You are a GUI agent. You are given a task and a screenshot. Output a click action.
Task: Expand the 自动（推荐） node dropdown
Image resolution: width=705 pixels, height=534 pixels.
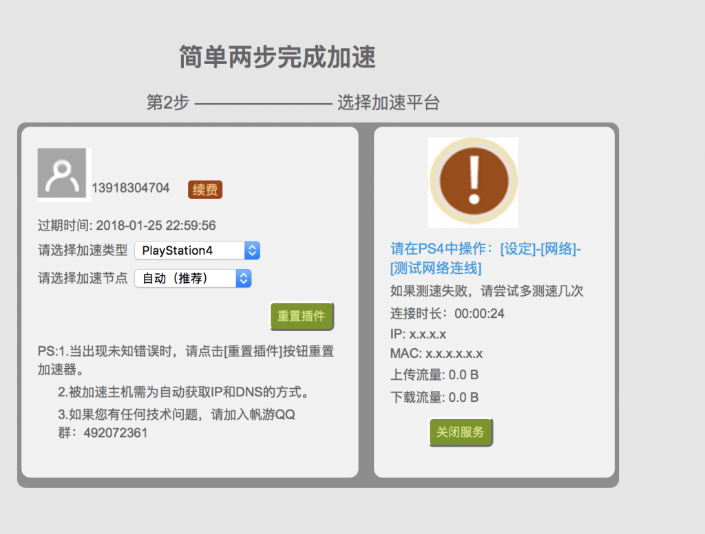point(193,278)
